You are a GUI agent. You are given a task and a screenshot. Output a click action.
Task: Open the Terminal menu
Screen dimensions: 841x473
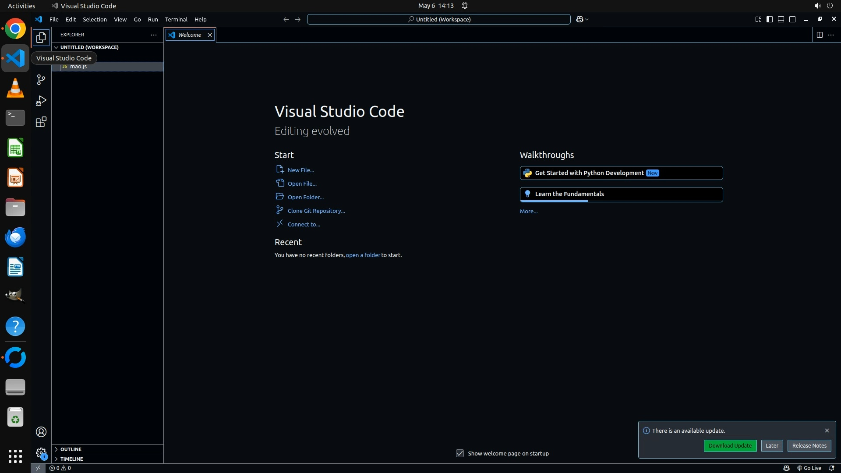coord(176,19)
